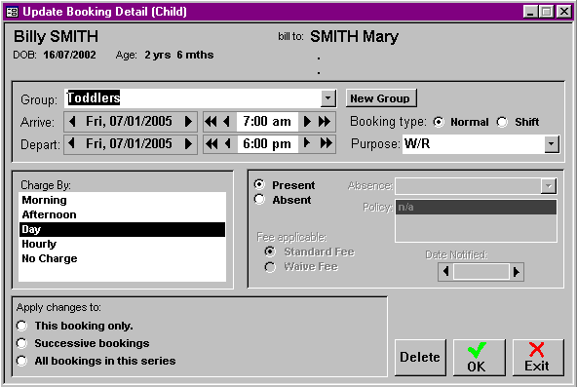Image resolution: width=577 pixels, height=387 pixels.
Task: Select Shift booking type
Action: pyautogui.click(x=502, y=122)
